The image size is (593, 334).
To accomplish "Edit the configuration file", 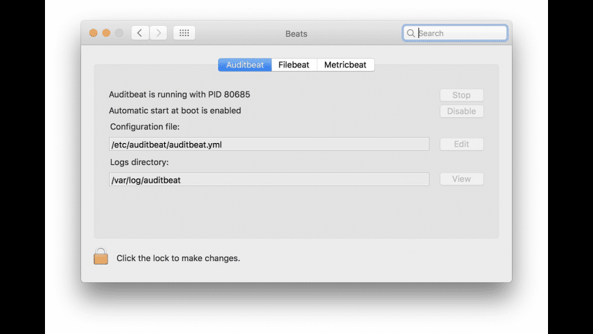I will [461, 144].
